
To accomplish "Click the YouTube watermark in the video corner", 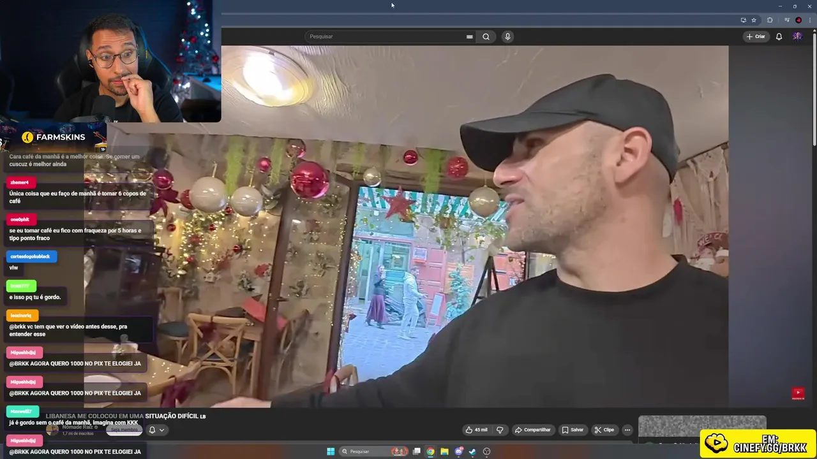I will point(798,394).
